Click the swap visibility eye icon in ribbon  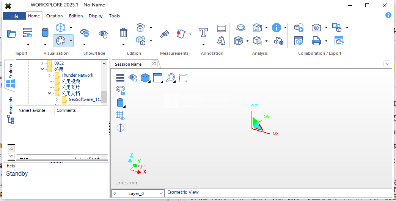coord(103,34)
